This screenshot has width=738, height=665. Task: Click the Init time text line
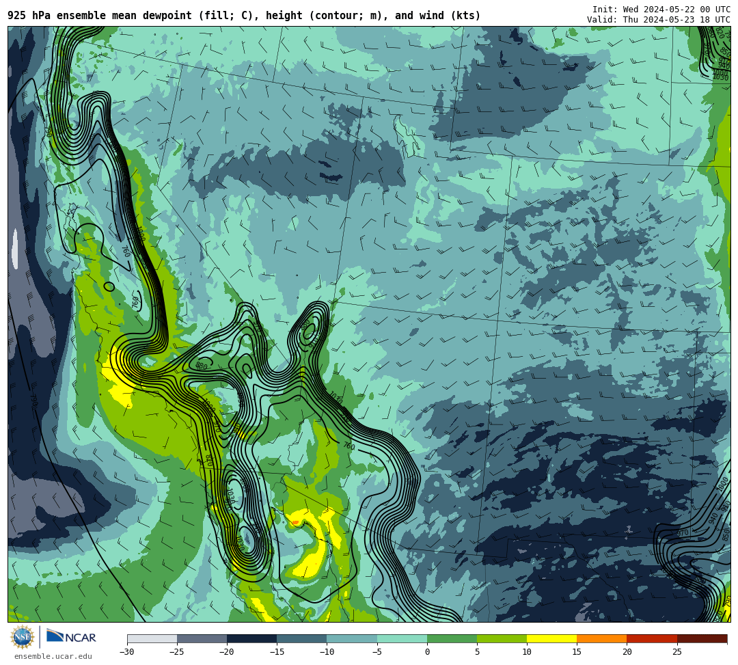(x=661, y=10)
